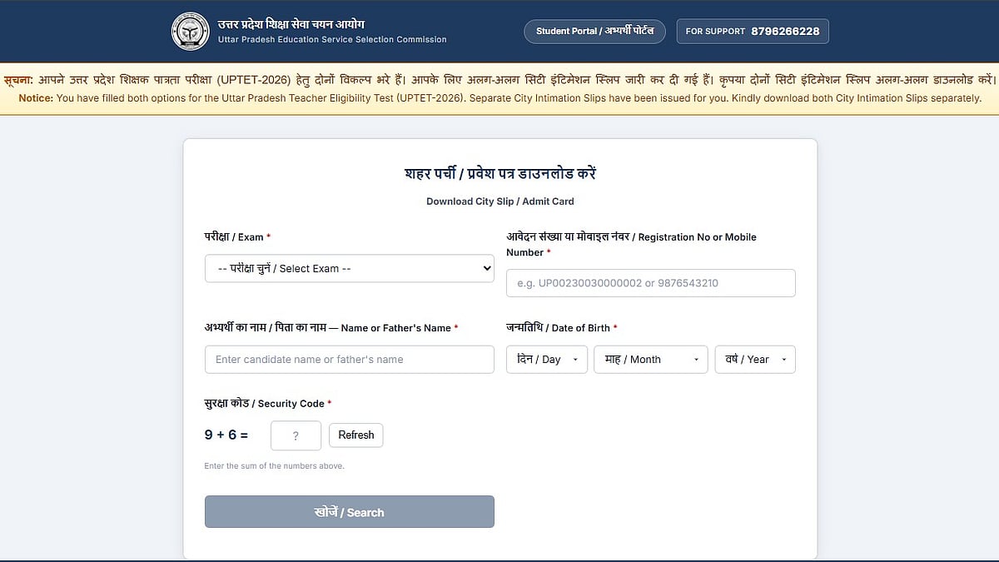Click the 'Download City Slip / Admit Card' subtitle
This screenshot has height=562, width=999.
500,201
